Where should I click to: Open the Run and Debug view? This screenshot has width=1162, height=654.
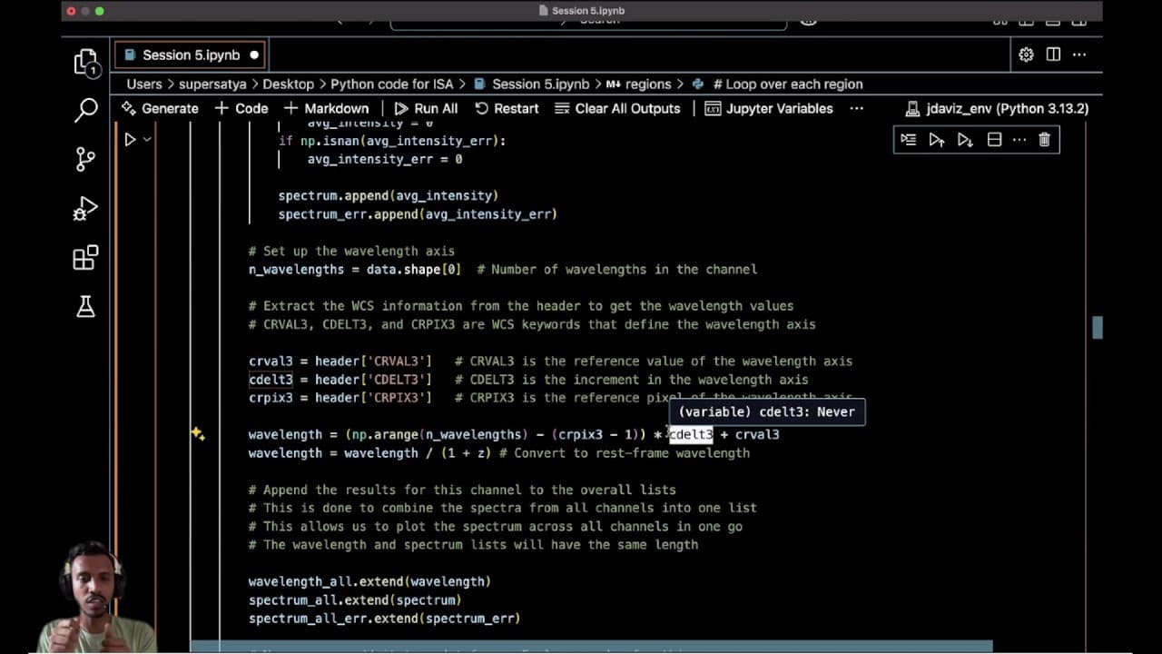pyautogui.click(x=85, y=209)
